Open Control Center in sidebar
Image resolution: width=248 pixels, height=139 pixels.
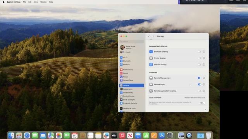[x=132, y=96]
